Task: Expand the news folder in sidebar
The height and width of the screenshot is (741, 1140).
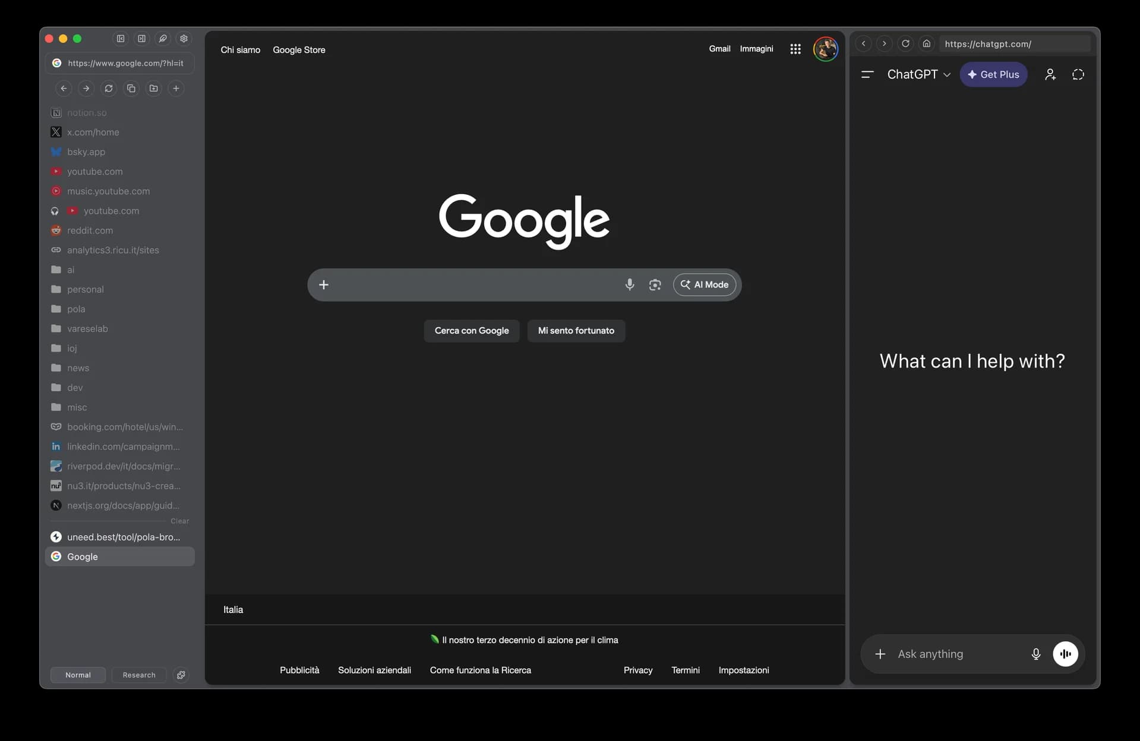Action: coord(78,368)
